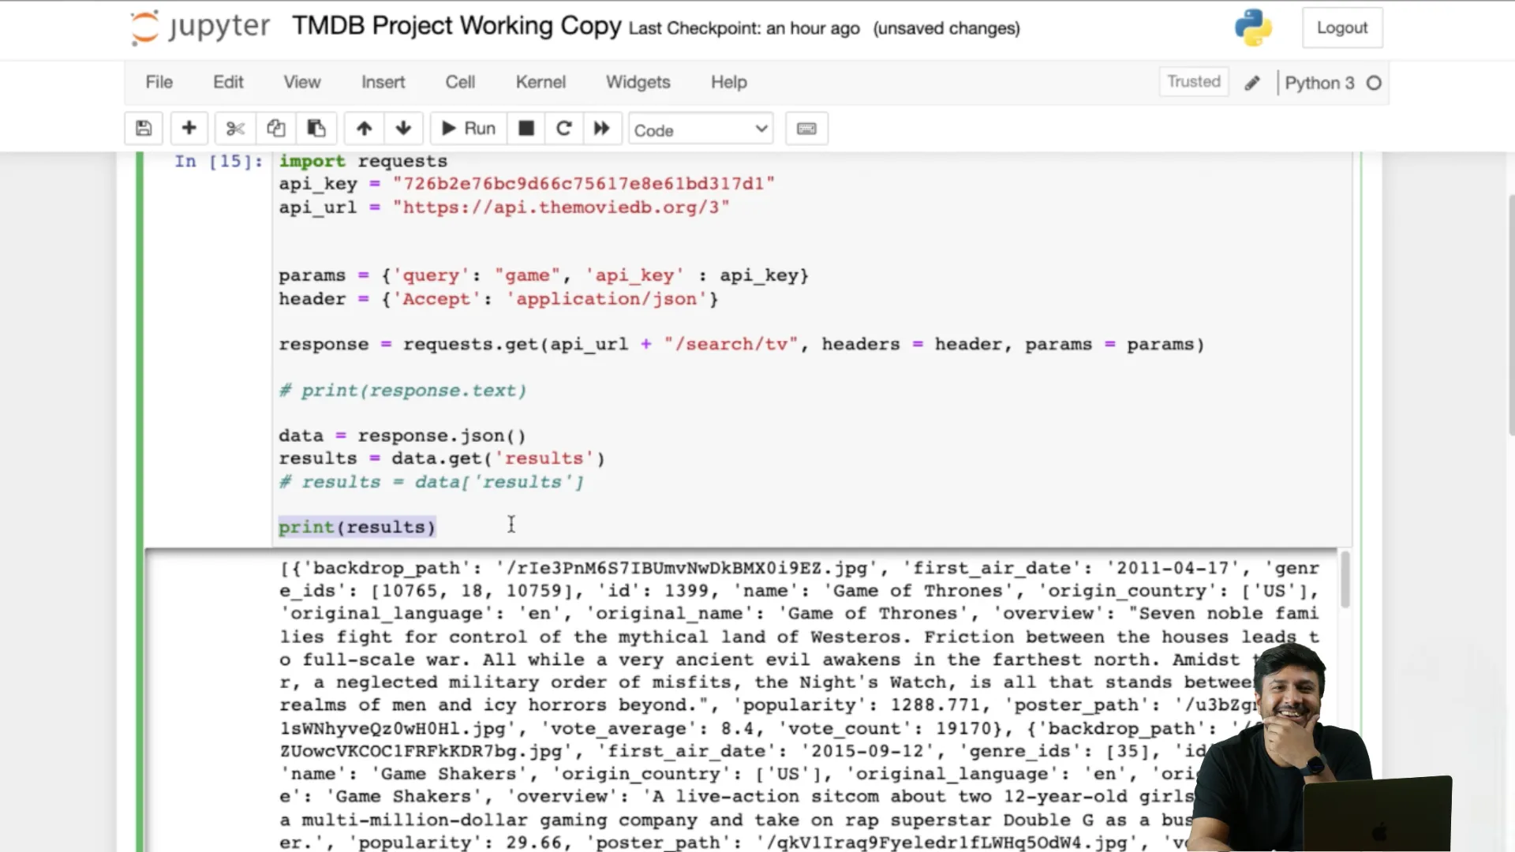Open the Widgets menu
Screen dimensions: 1515x852
638,82
